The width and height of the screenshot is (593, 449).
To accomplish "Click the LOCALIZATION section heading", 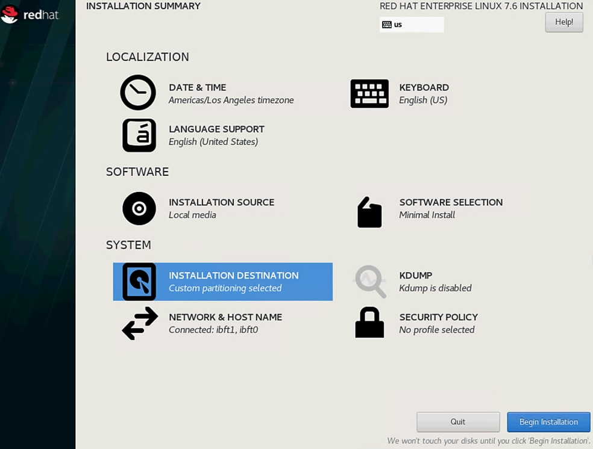I will click(148, 57).
